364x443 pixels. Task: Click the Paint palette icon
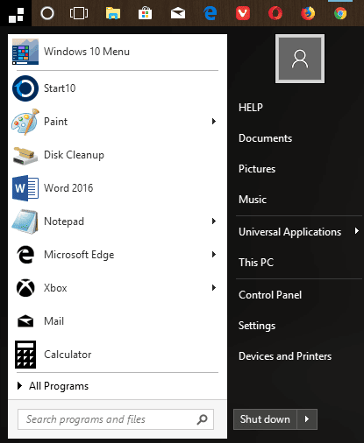pos(25,122)
